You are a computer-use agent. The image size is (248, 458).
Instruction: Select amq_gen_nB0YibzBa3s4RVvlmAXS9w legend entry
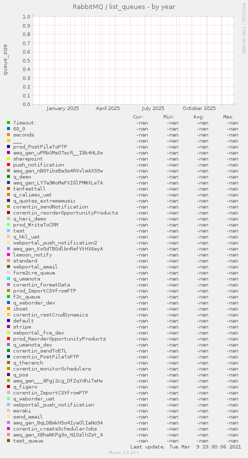[58, 171]
